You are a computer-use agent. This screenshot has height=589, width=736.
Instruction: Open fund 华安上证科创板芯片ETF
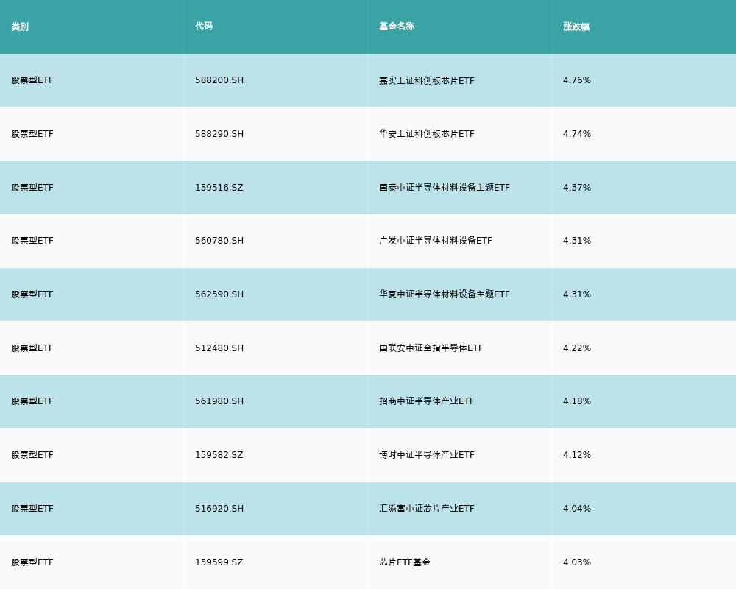(x=427, y=134)
